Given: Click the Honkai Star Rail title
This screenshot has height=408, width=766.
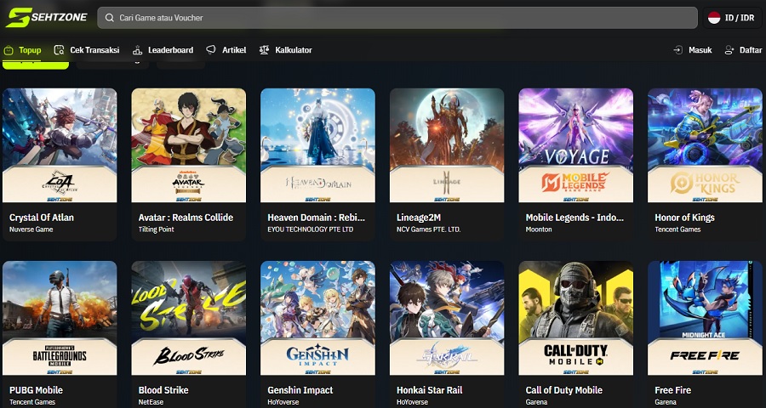Looking at the screenshot, I should [x=430, y=390].
